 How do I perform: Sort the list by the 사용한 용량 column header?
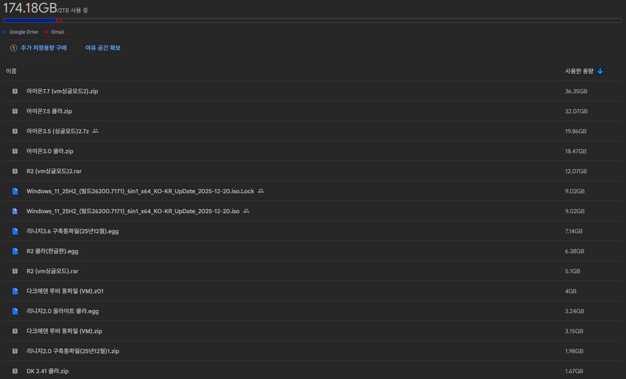[x=579, y=71]
